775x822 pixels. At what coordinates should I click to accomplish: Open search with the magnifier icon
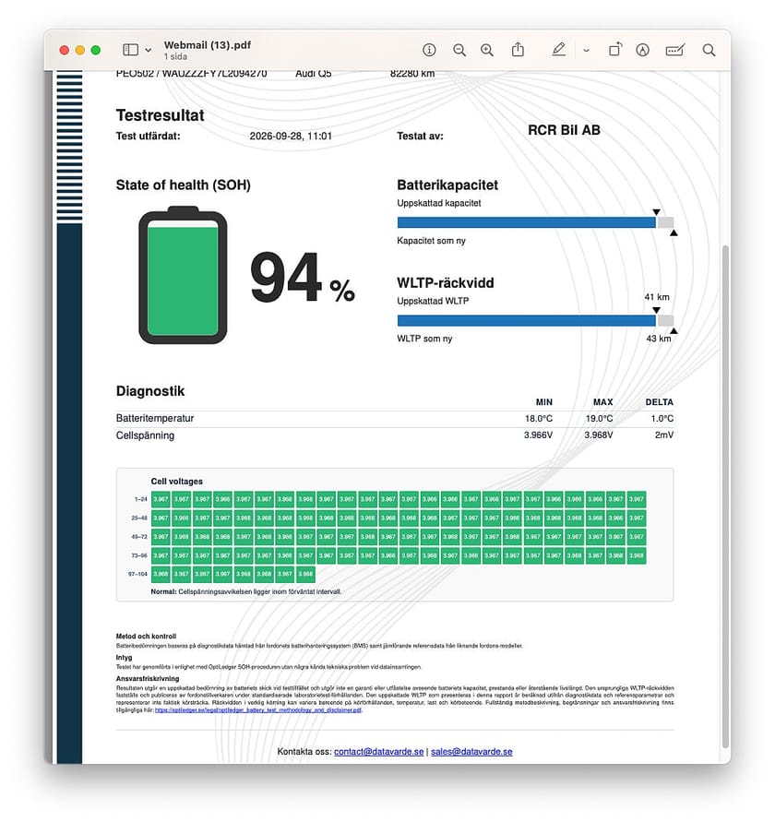pyautogui.click(x=709, y=50)
